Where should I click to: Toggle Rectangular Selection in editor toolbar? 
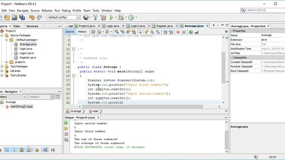click(x=139, y=32)
